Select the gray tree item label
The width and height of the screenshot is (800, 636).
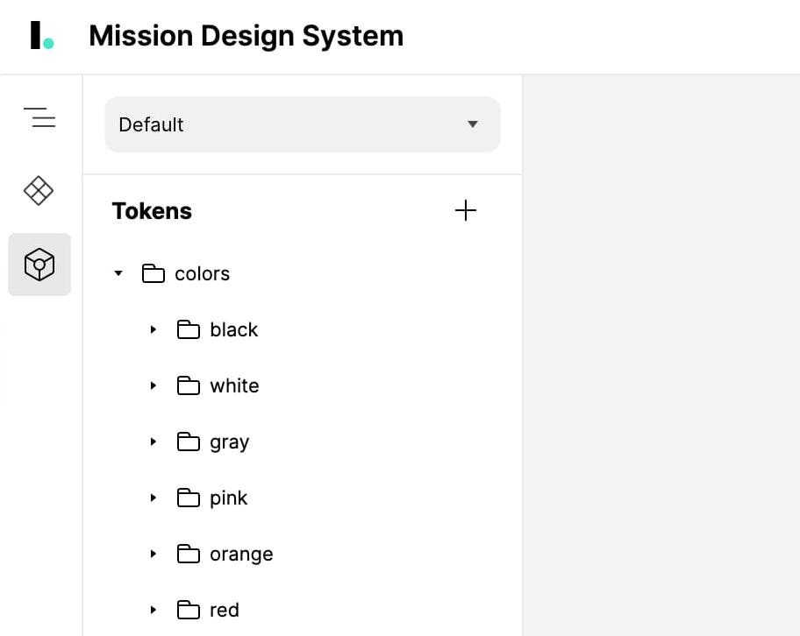point(230,443)
